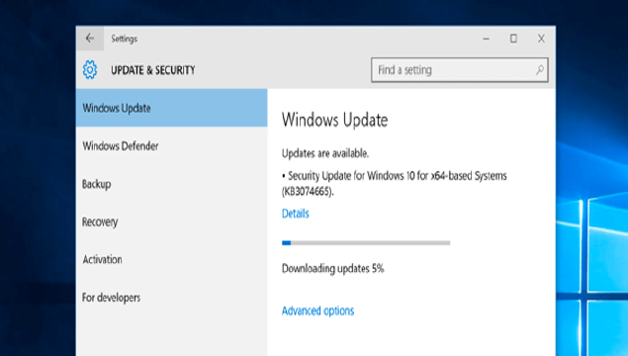This screenshot has height=356, width=628.
Task: Select For developers option
Action: [x=171, y=298]
